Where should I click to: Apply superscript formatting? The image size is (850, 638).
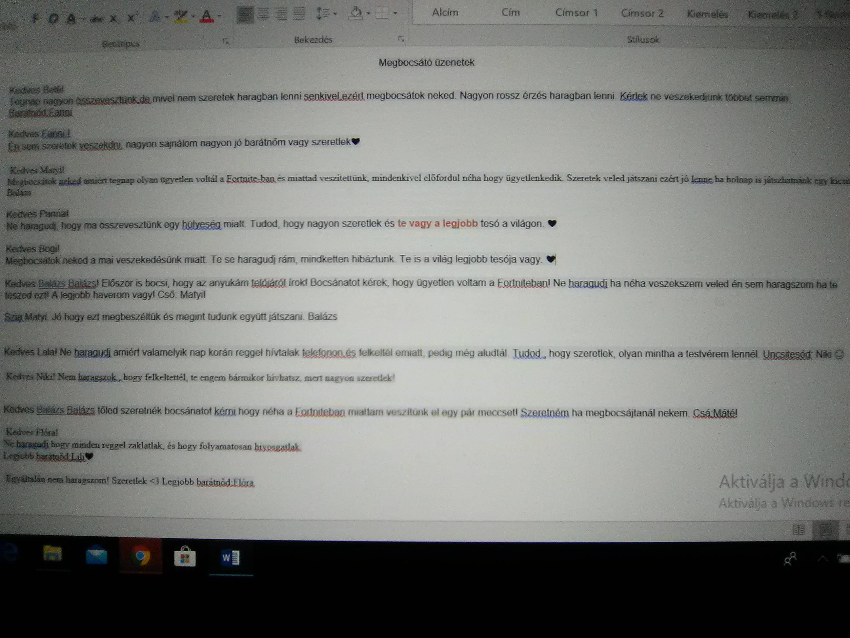(132, 18)
